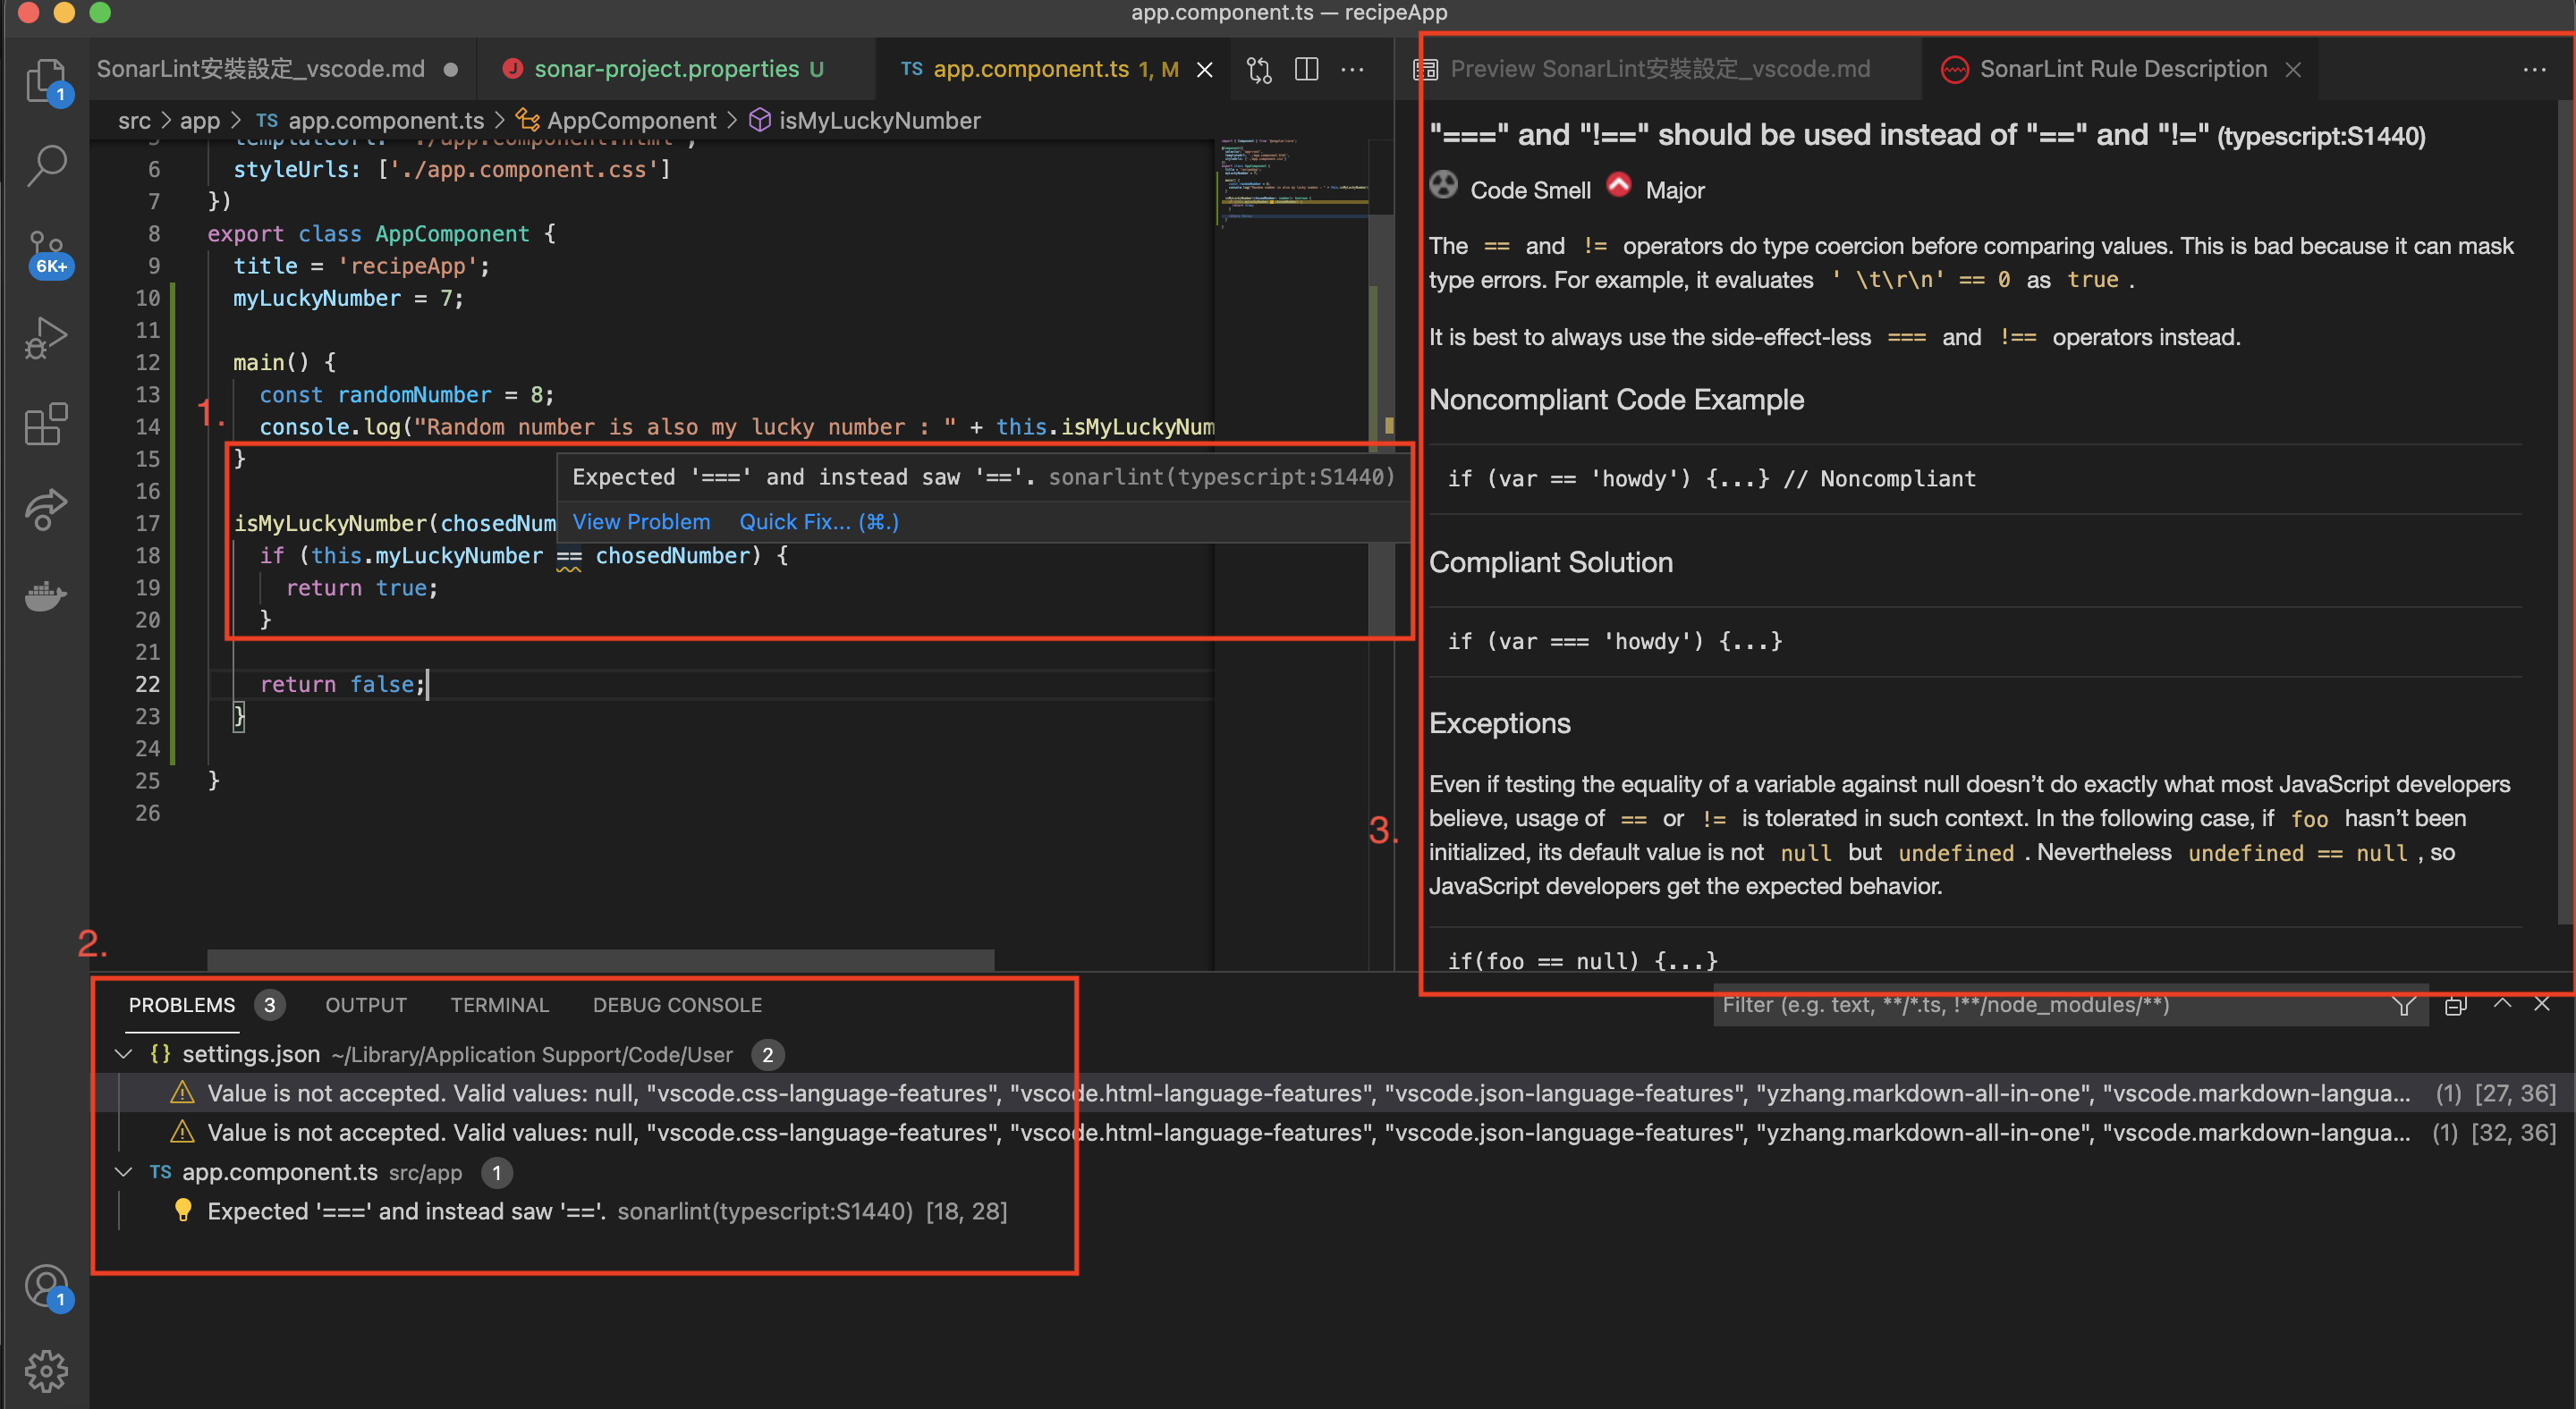Open the Accounts menu icon
This screenshot has width=2576, height=1409.
(x=46, y=1287)
